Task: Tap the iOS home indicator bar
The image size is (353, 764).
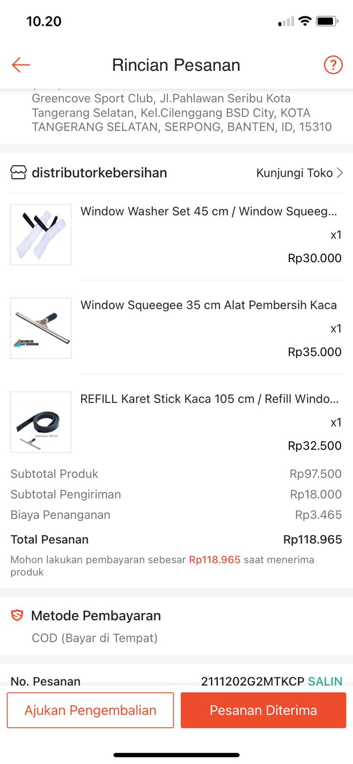Action: 176,755
